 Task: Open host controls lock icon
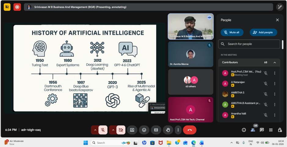pos(280,130)
